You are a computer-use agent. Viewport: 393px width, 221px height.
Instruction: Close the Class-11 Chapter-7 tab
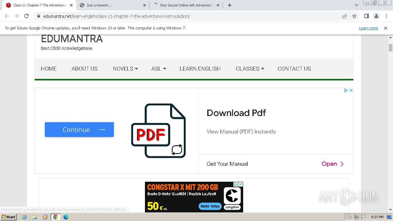pyautogui.click(x=71, y=5)
